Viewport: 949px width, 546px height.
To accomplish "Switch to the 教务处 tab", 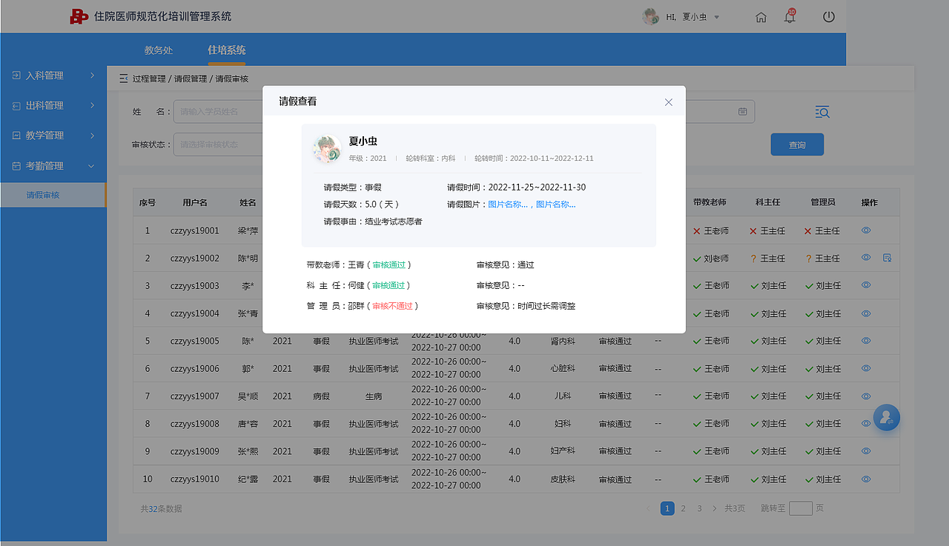I will pyautogui.click(x=159, y=50).
